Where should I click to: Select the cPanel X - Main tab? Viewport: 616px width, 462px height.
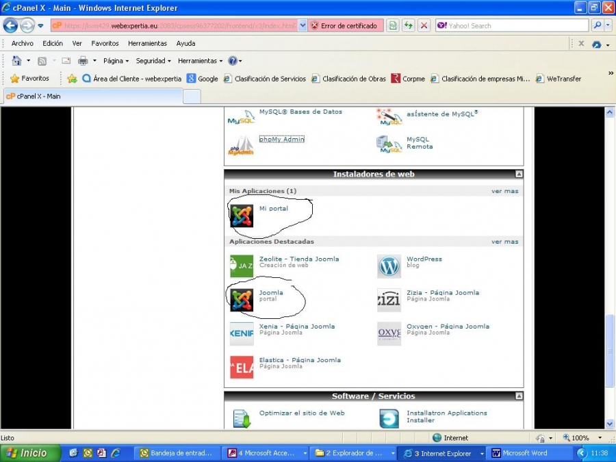pyautogui.click(x=92, y=97)
